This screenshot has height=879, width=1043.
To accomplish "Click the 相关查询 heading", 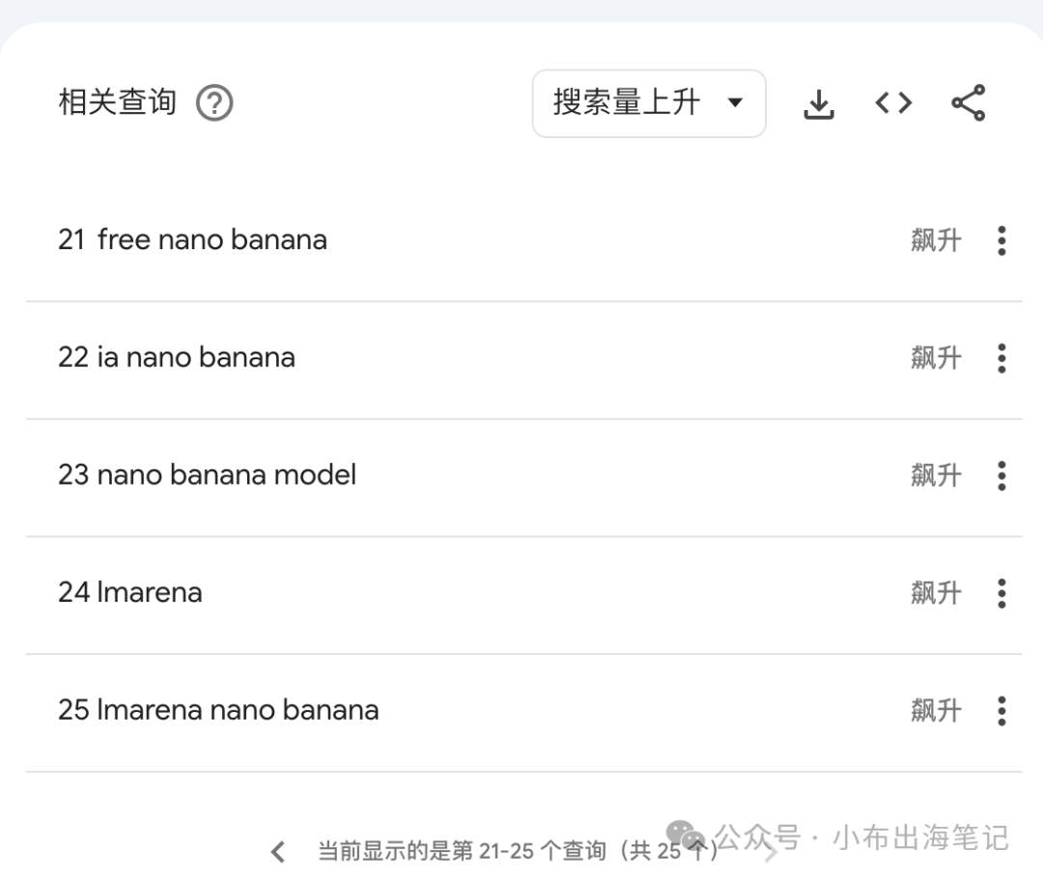I will click(x=117, y=102).
